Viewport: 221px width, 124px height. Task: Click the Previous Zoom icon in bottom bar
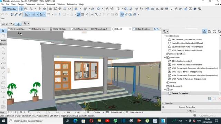[9, 112]
